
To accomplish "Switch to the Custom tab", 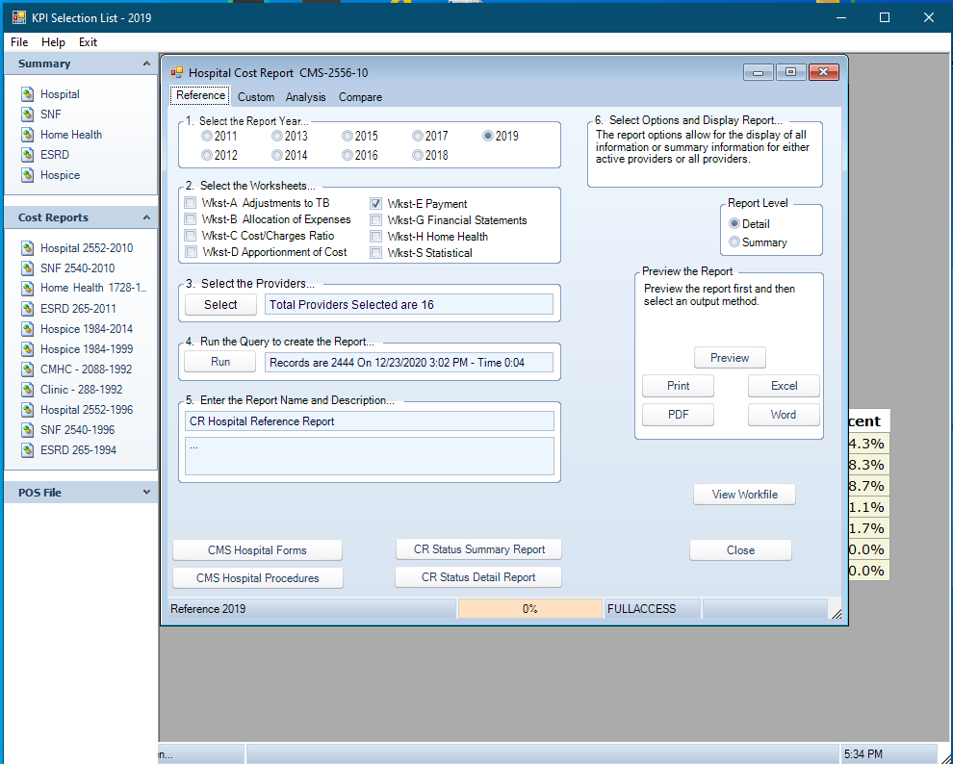I will [x=256, y=97].
